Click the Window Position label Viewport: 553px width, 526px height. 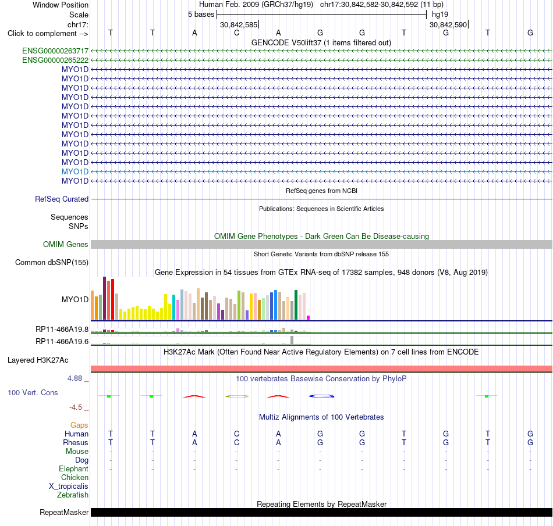pos(61,5)
